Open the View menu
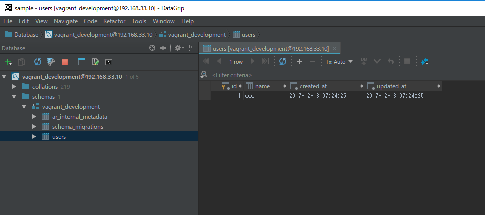 point(41,21)
